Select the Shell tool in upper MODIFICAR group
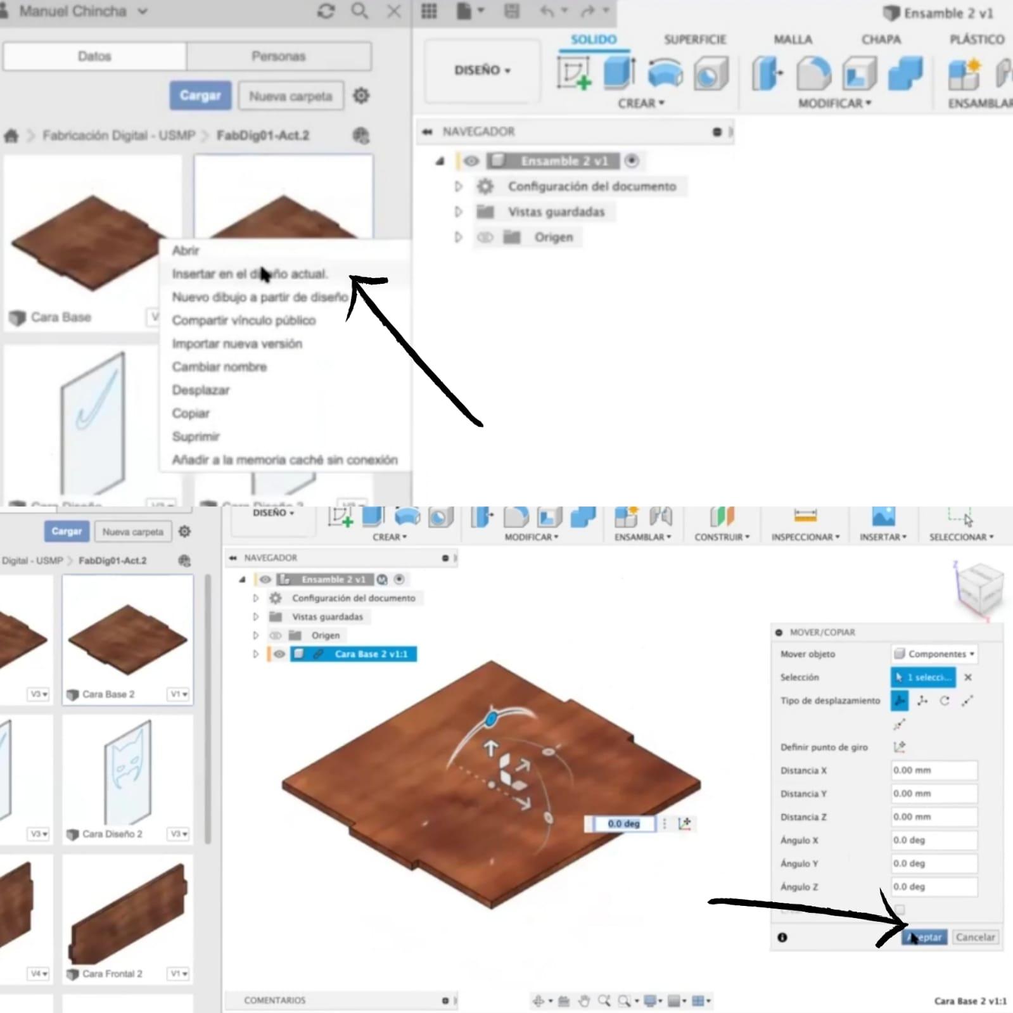 [x=860, y=73]
